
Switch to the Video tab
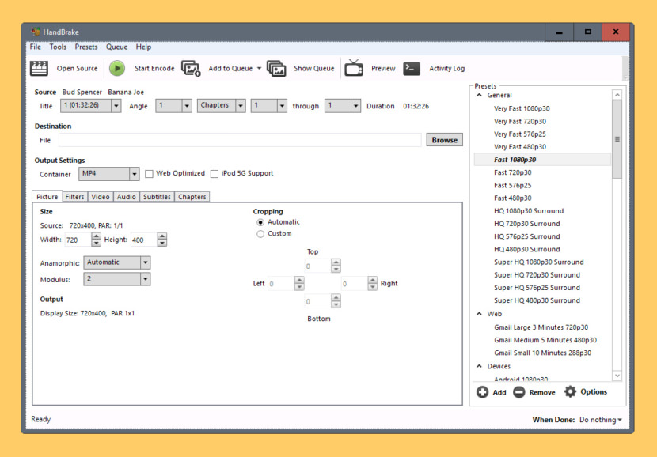coord(101,197)
